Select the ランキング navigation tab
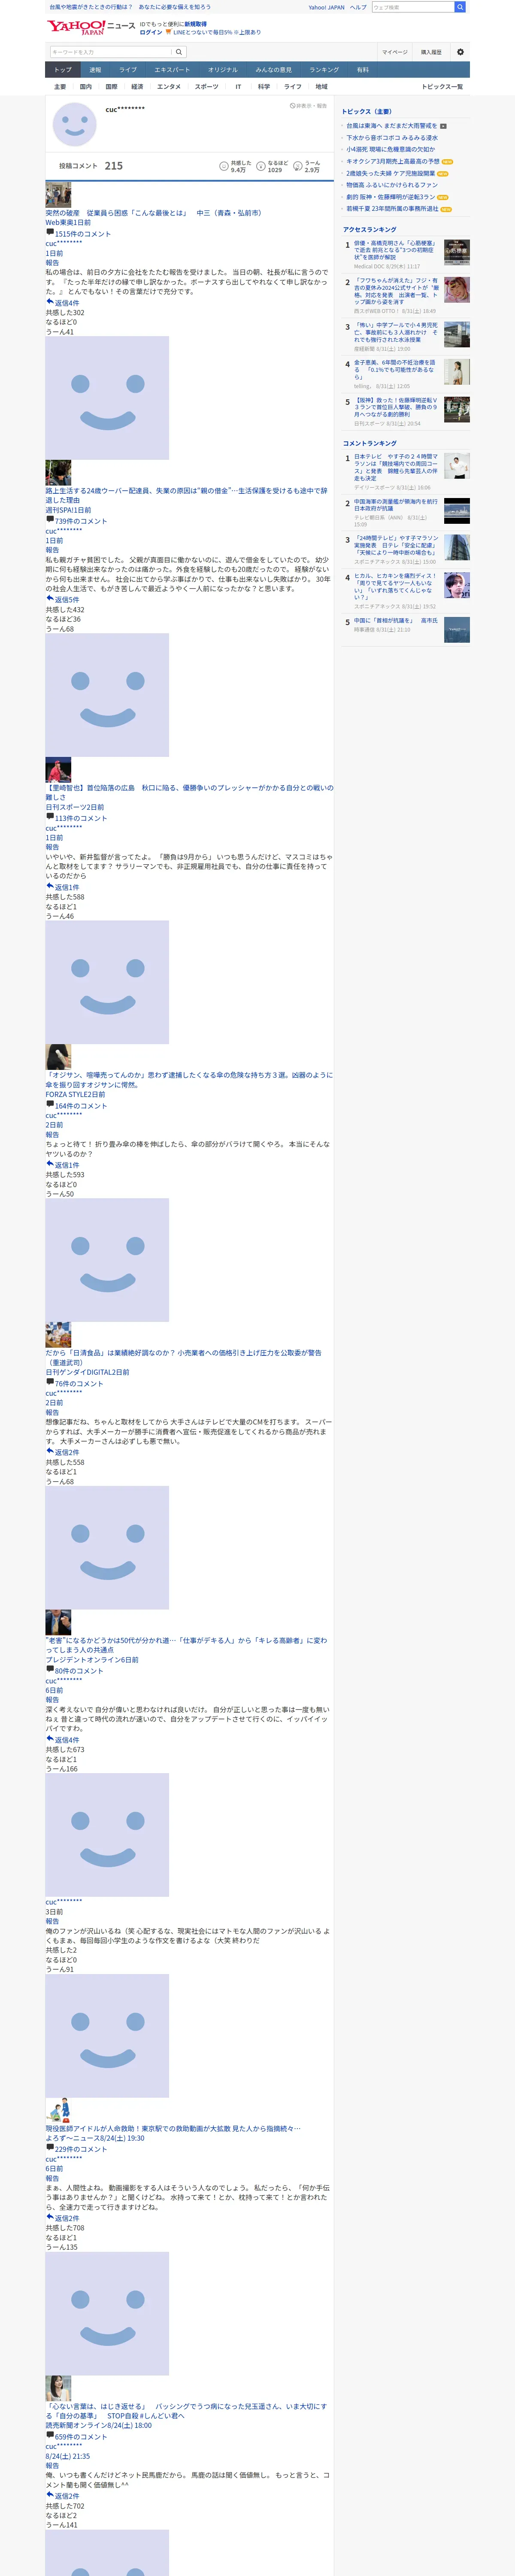515x2576 pixels. (x=324, y=70)
